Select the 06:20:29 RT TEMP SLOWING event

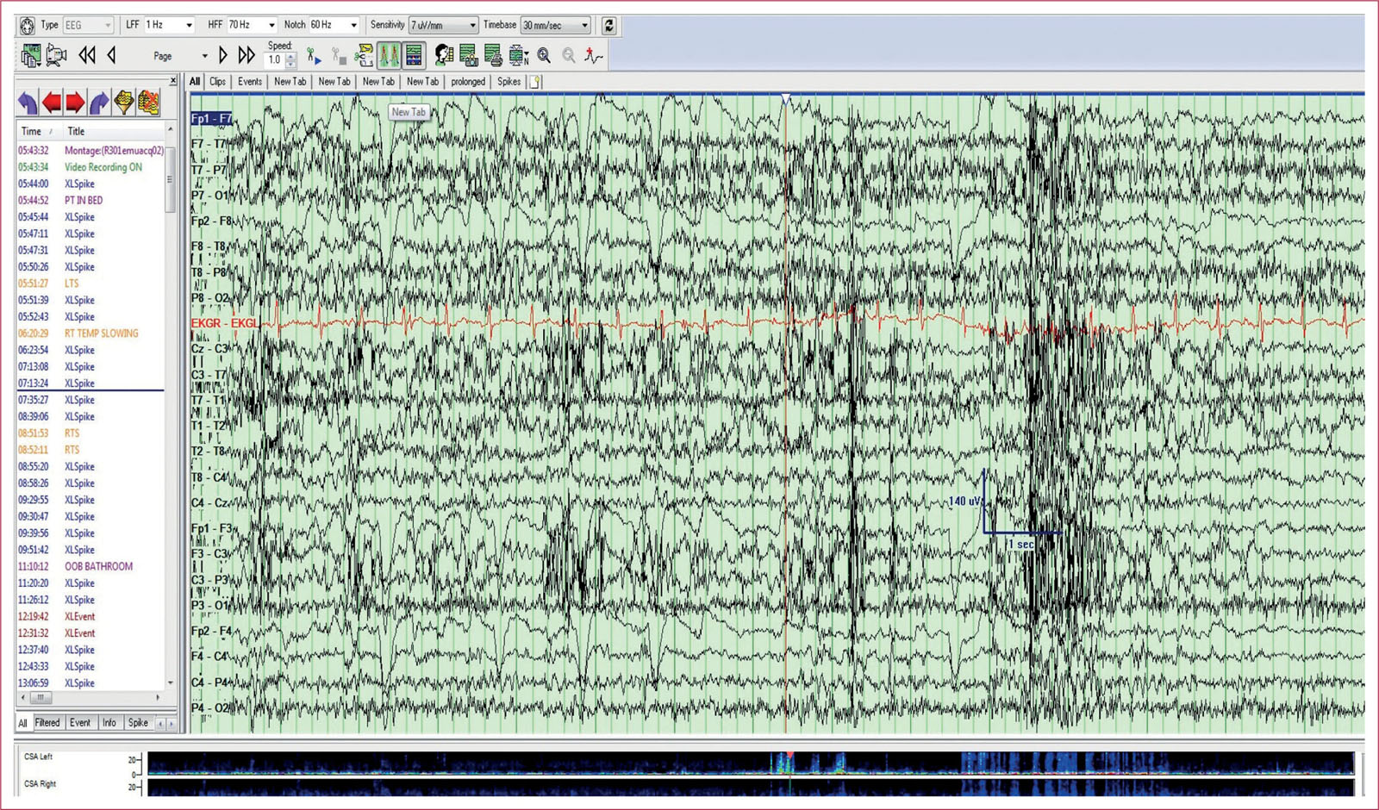pos(90,333)
